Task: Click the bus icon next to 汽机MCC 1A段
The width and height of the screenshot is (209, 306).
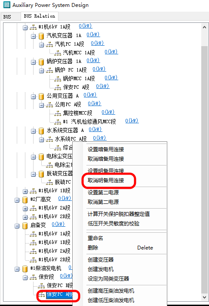Action: [x=58, y=53]
